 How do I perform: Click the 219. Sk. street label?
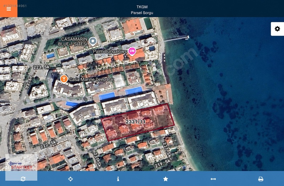[x=163, y=164]
